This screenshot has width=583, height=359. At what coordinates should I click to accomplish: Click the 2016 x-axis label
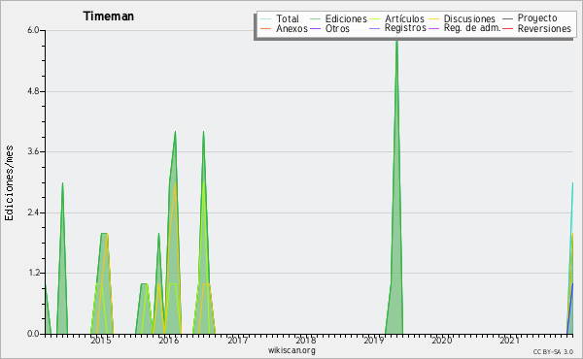pos(169,340)
